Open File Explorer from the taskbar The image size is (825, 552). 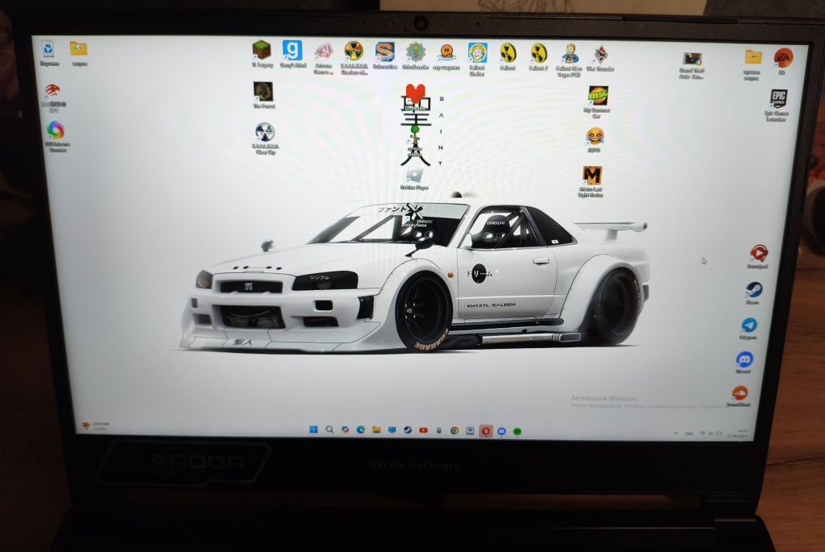click(x=376, y=430)
